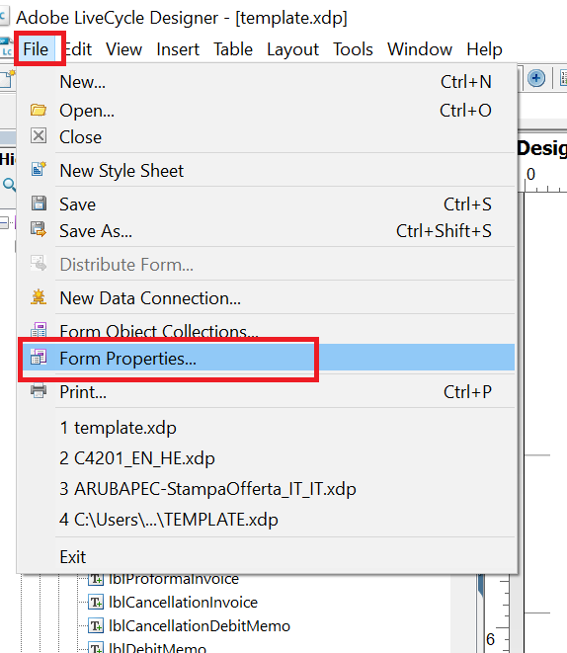This screenshot has height=653, width=567.
Task: Click the text icon of lblCancellationInvoice
Action: coord(96,603)
